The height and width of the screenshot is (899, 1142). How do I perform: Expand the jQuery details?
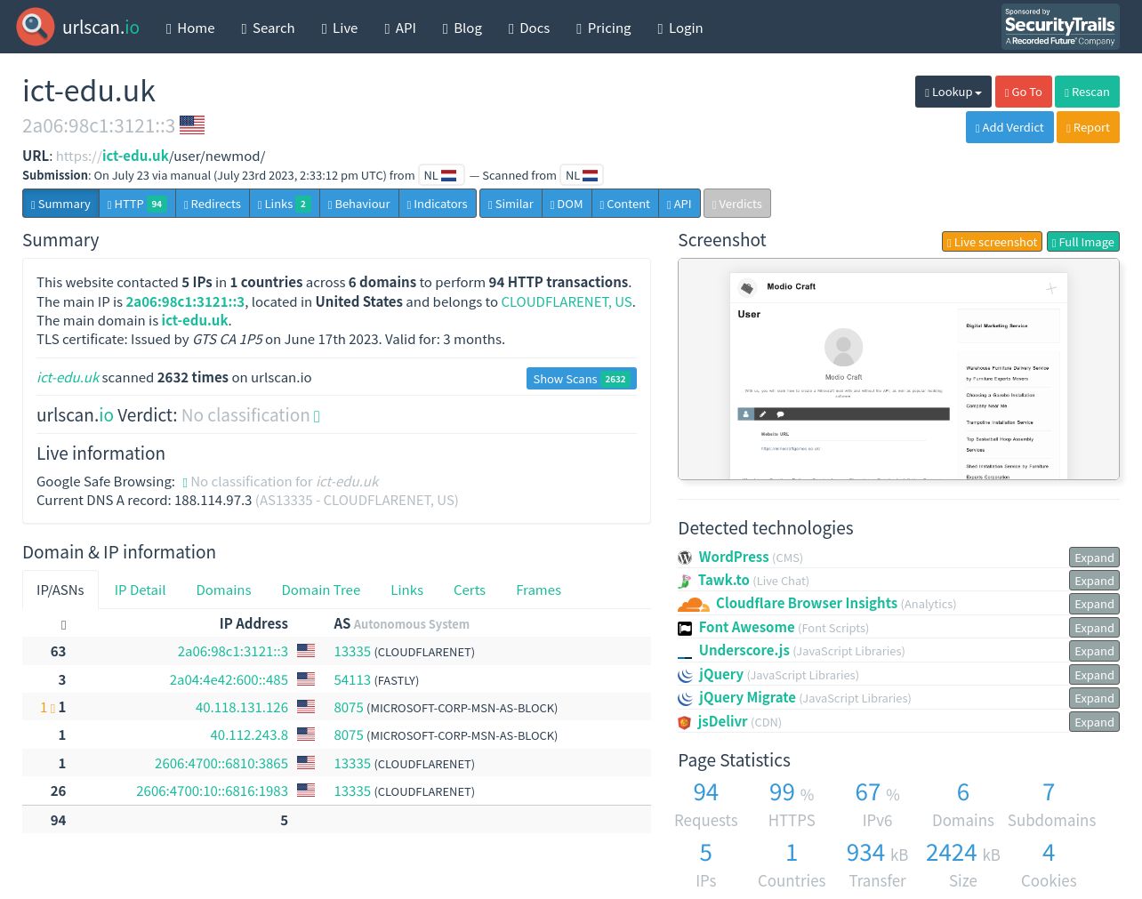coord(1094,675)
